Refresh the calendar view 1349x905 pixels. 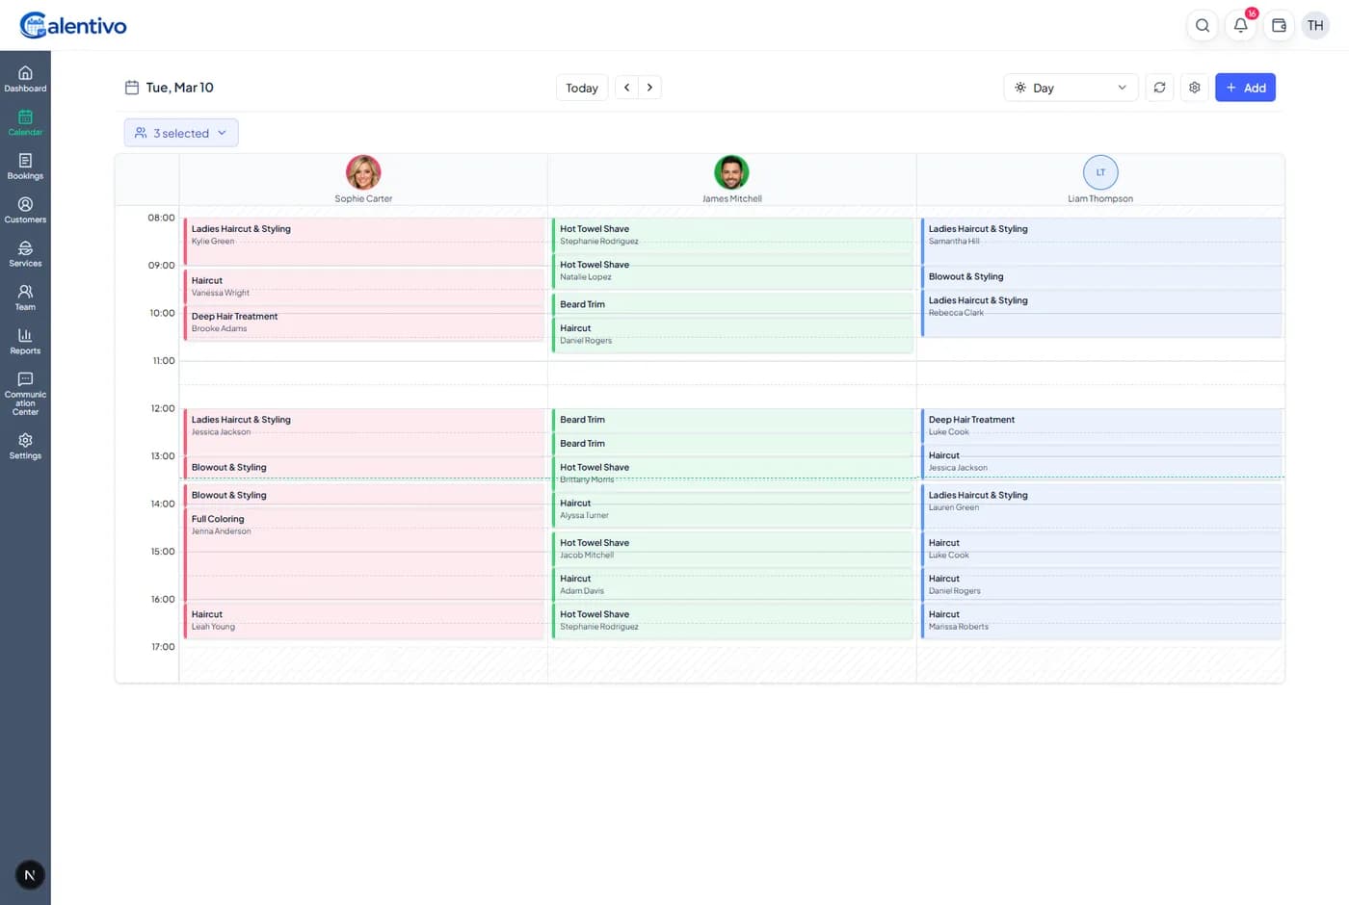click(1159, 88)
